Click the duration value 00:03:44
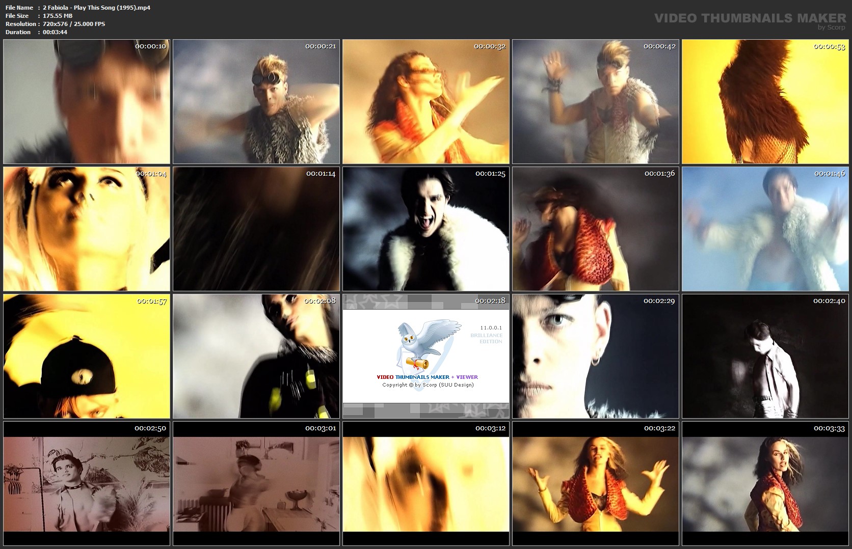The image size is (852, 549). click(x=55, y=32)
